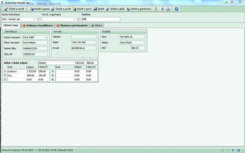Image resolution: width=245 pixels, height=153 pixels.
Task: Click the 'Uložit a předchozí' toolbar button
Action: 139,9
